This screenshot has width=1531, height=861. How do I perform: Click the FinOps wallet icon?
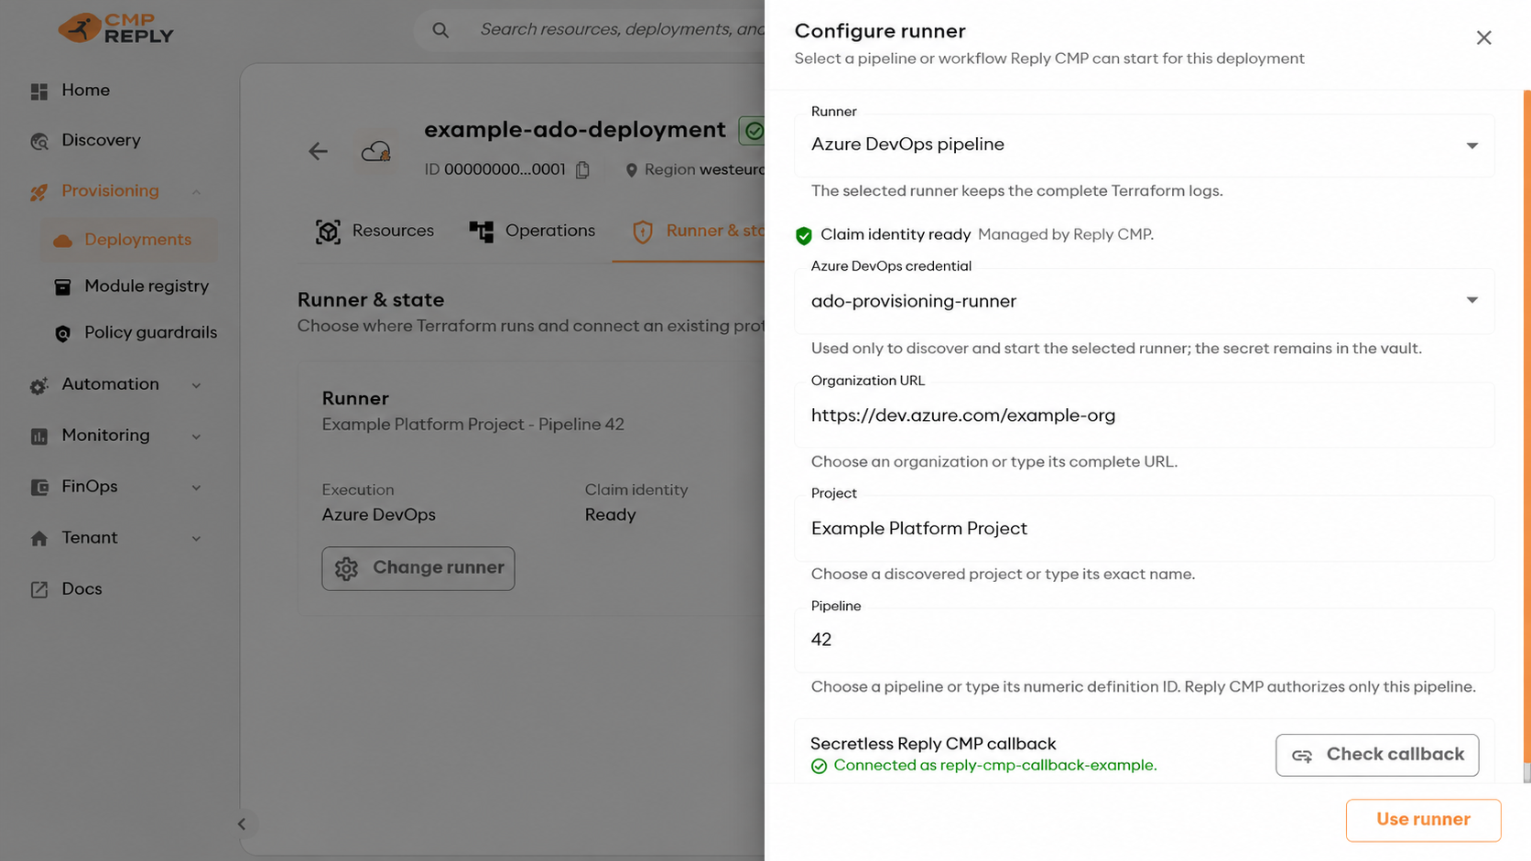tap(39, 488)
